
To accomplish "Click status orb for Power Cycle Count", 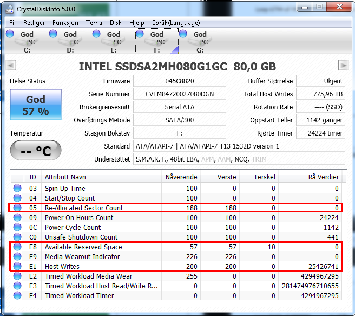I will tap(17, 227).
